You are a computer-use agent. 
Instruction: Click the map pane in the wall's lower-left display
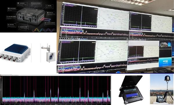point(111,51)
